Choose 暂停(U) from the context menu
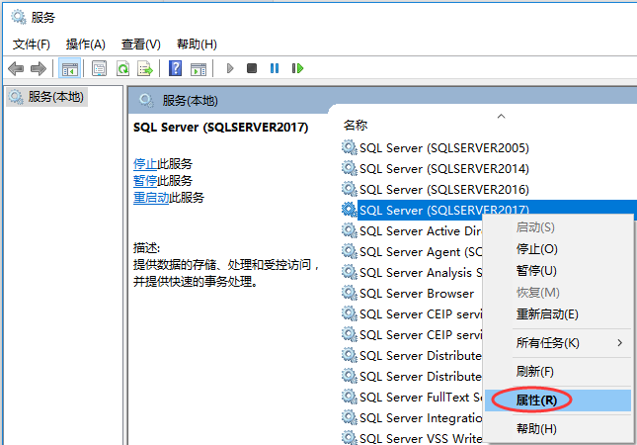The height and width of the screenshot is (445, 637). pyautogui.click(x=558, y=271)
